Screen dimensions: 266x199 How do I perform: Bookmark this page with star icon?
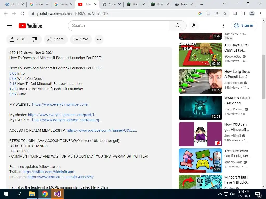coord(225,13)
